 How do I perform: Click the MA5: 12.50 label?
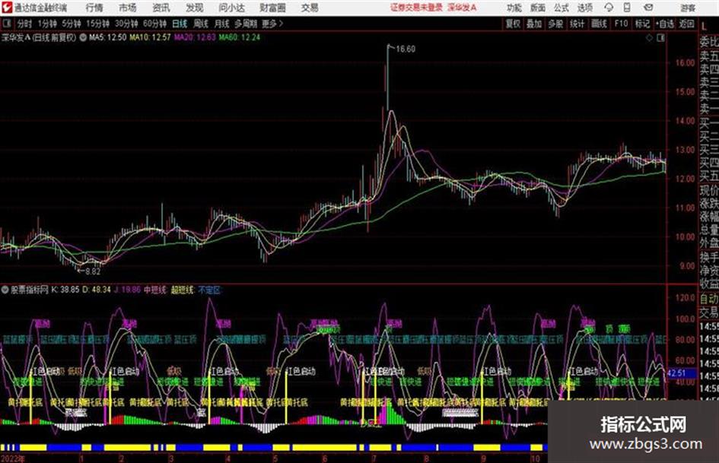coord(107,37)
